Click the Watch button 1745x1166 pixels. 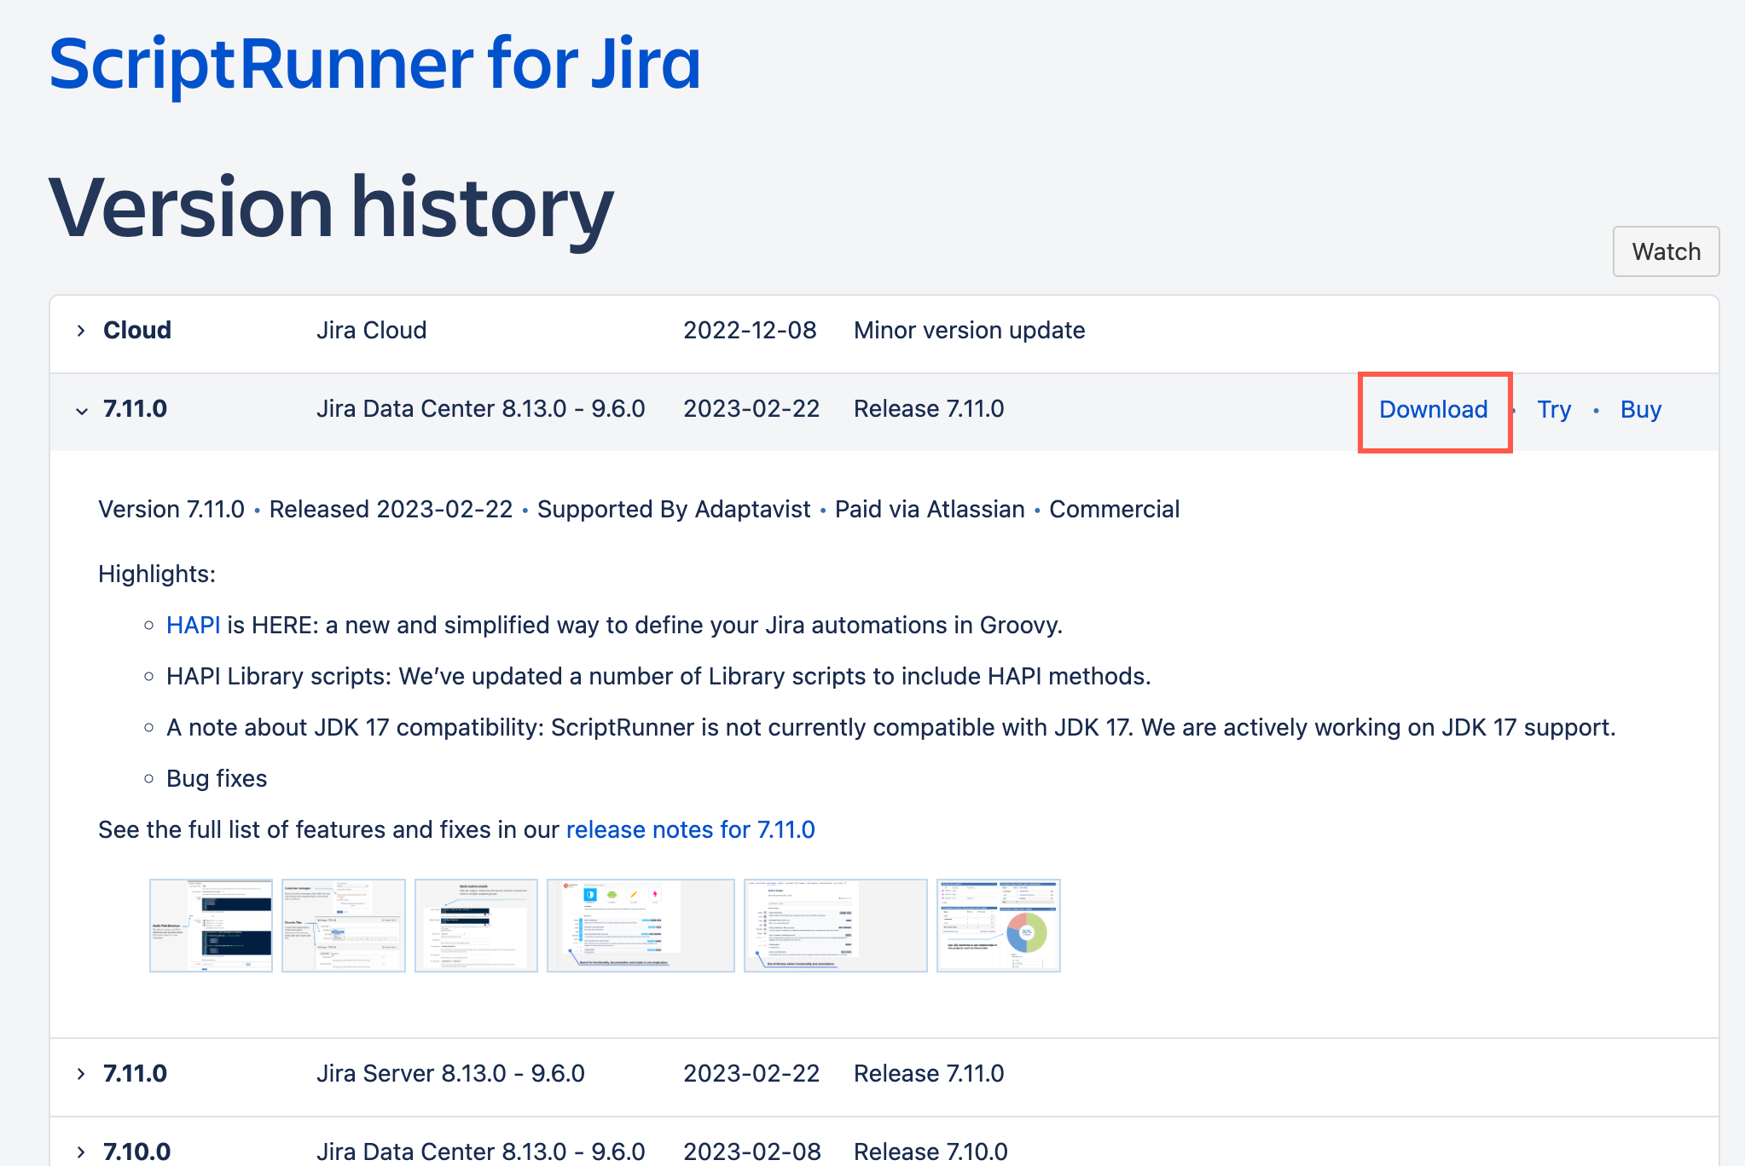(x=1666, y=251)
